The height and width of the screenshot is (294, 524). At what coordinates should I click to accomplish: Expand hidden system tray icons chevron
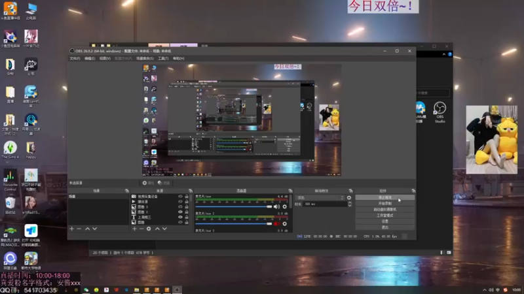(484, 290)
